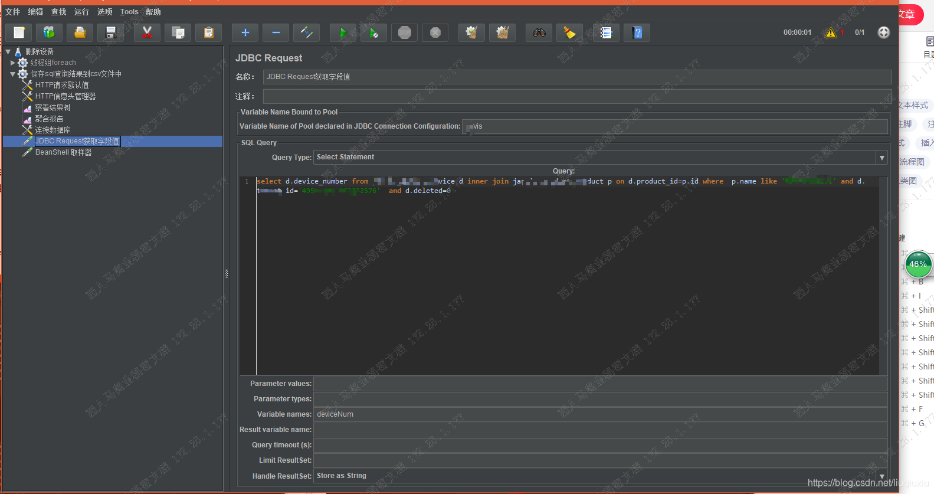Open the Tools menu
The width and height of the screenshot is (934, 494).
[129, 12]
